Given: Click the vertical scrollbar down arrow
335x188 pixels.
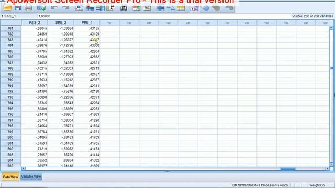Looking at the screenshot, I should [x=331, y=164].
